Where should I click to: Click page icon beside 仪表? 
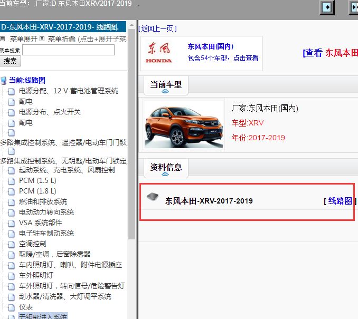(x=12, y=307)
